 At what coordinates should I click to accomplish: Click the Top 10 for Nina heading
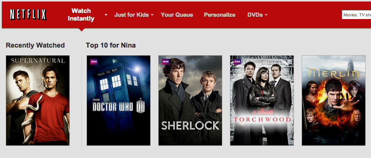click(111, 45)
